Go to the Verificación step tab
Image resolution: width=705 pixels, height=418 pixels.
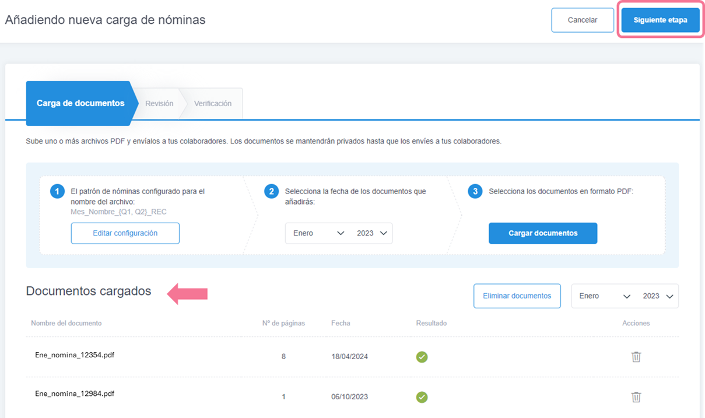click(x=212, y=103)
